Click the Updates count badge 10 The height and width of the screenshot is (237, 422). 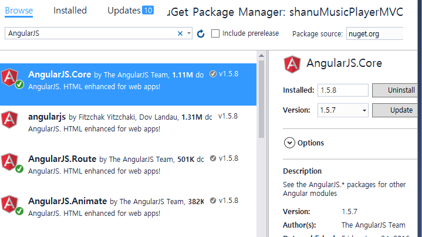[x=148, y=10]
